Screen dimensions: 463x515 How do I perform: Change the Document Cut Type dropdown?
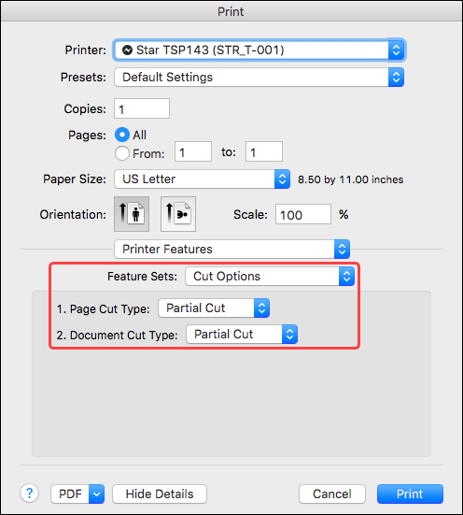(x=242, y=335)
